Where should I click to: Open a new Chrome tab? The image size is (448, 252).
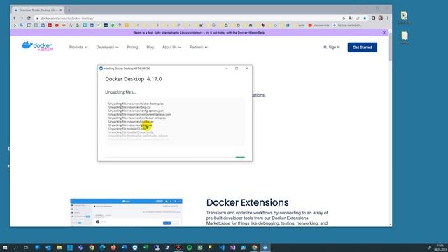pos(69,10)
